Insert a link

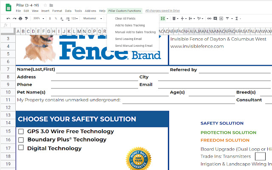click(x=210, y=18)
